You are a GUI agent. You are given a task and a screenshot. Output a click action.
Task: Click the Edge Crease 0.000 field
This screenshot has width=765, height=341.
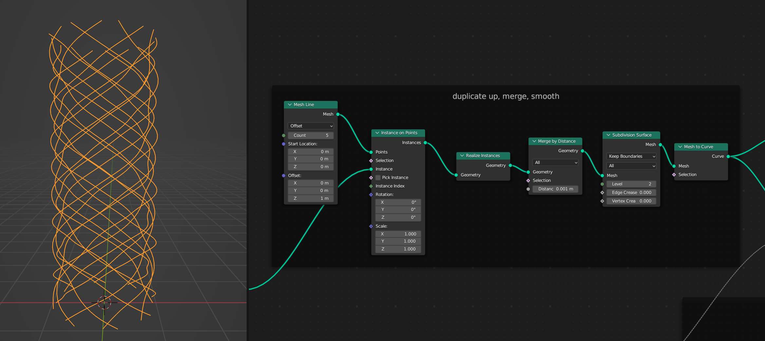[x=631, y=193]
